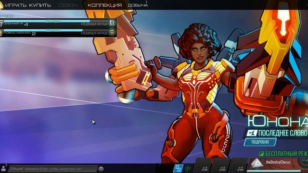This screenshot has width=308, height=173.
Task: Click the ПОДРОБНО details button
Action: tap(260, 142)
